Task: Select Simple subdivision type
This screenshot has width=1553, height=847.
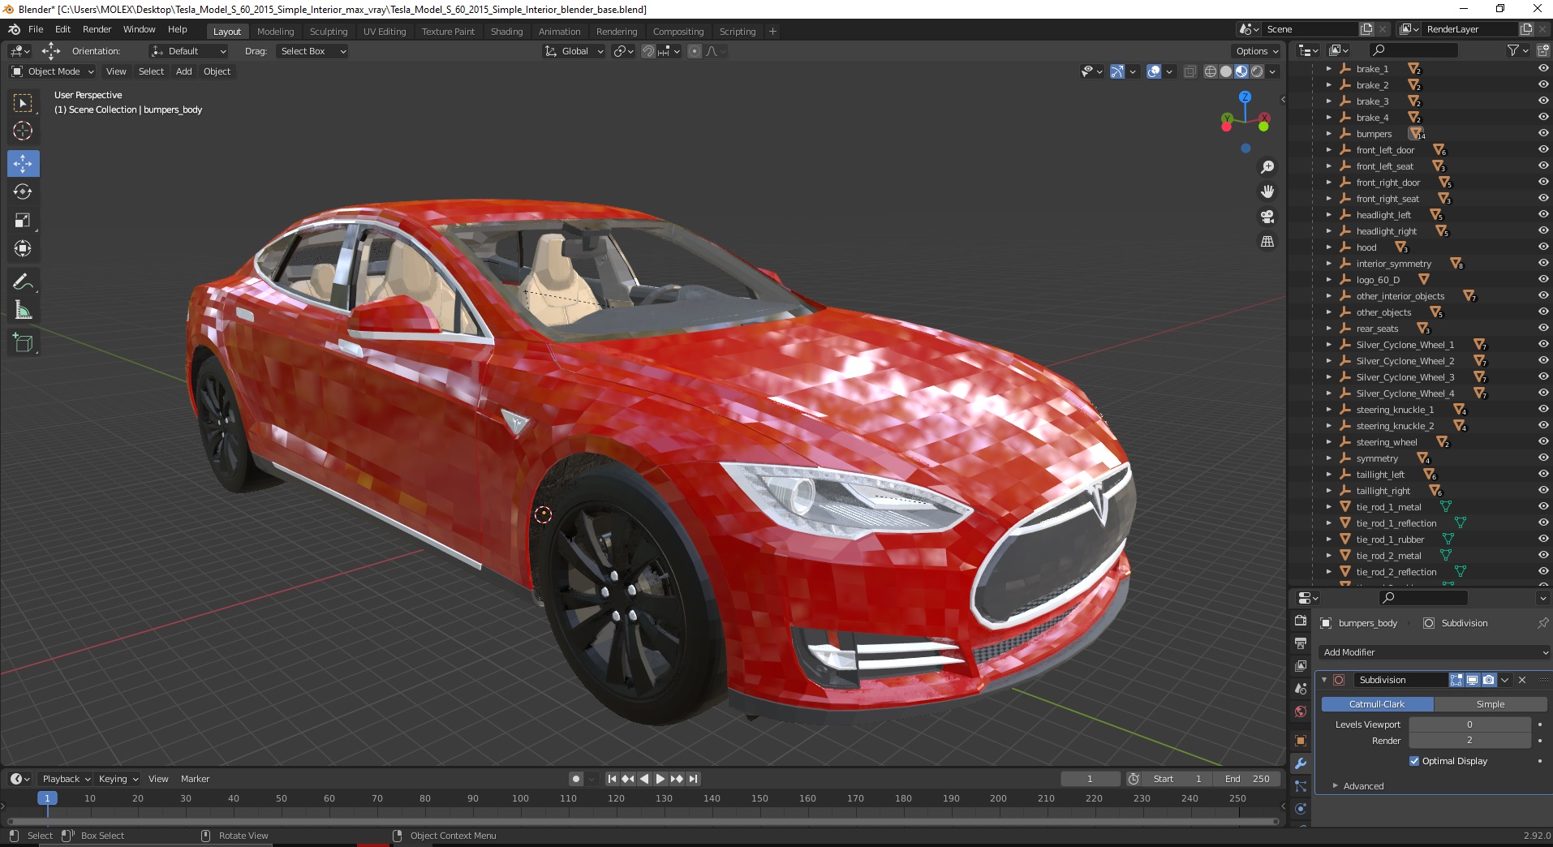Action: click(1491, 704)
